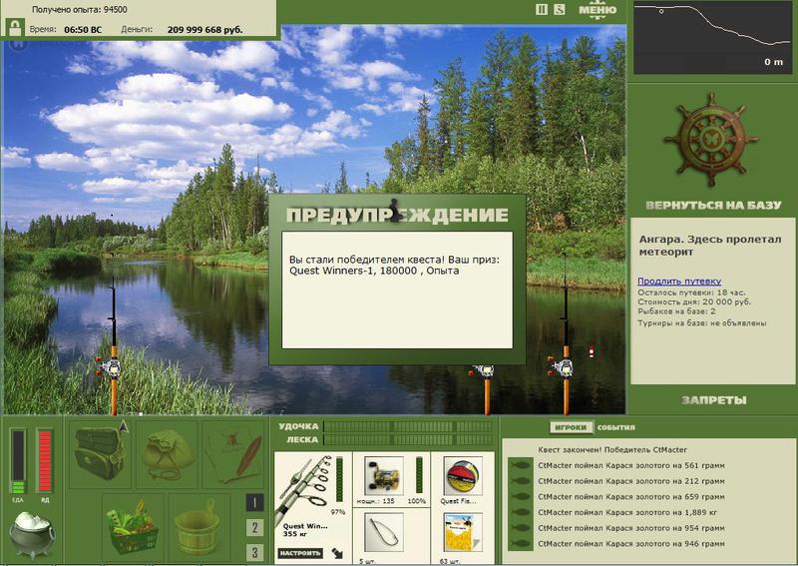Screen dimensions: 798x566
Task: Click ВЕРНУТЬСЯ НА БАЗУ button
Action: 713,206
